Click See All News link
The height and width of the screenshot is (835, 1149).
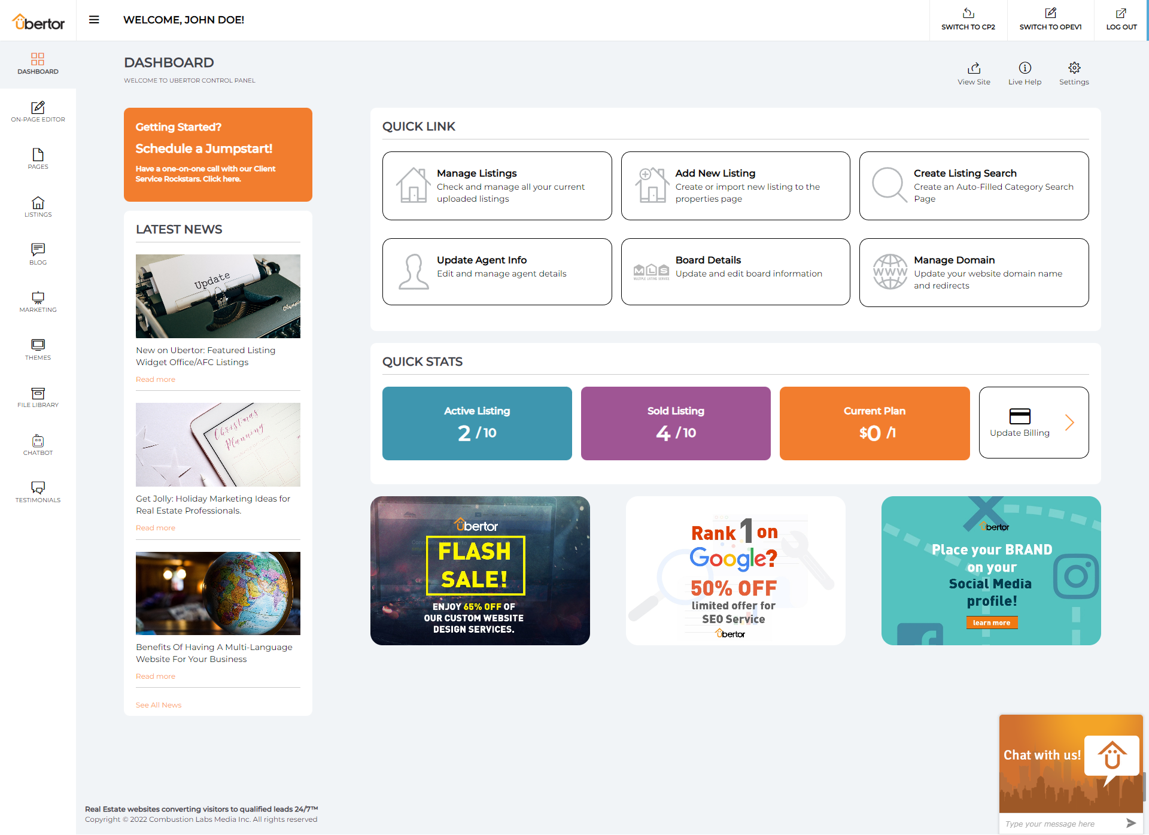(158, 705)
